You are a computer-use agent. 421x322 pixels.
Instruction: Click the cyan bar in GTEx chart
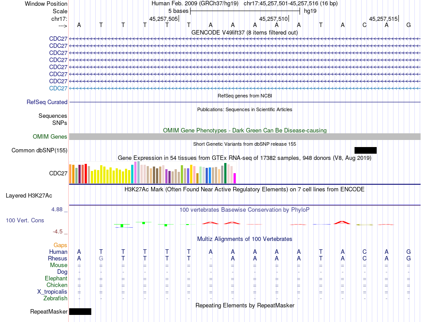click(133, 174)
